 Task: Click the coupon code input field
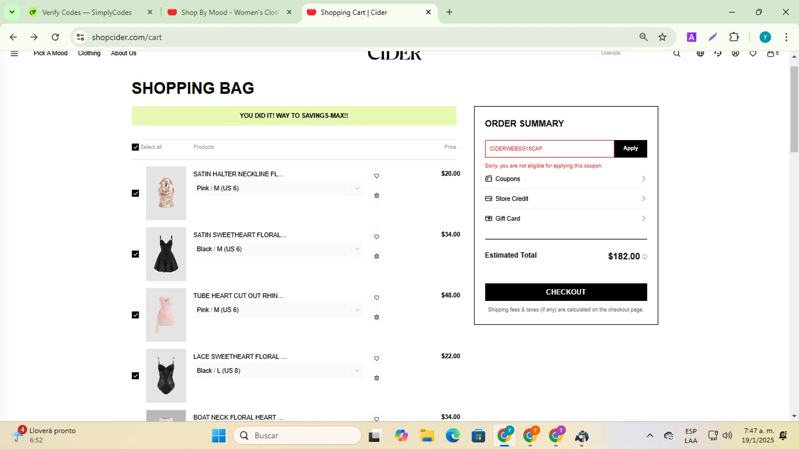549,149
